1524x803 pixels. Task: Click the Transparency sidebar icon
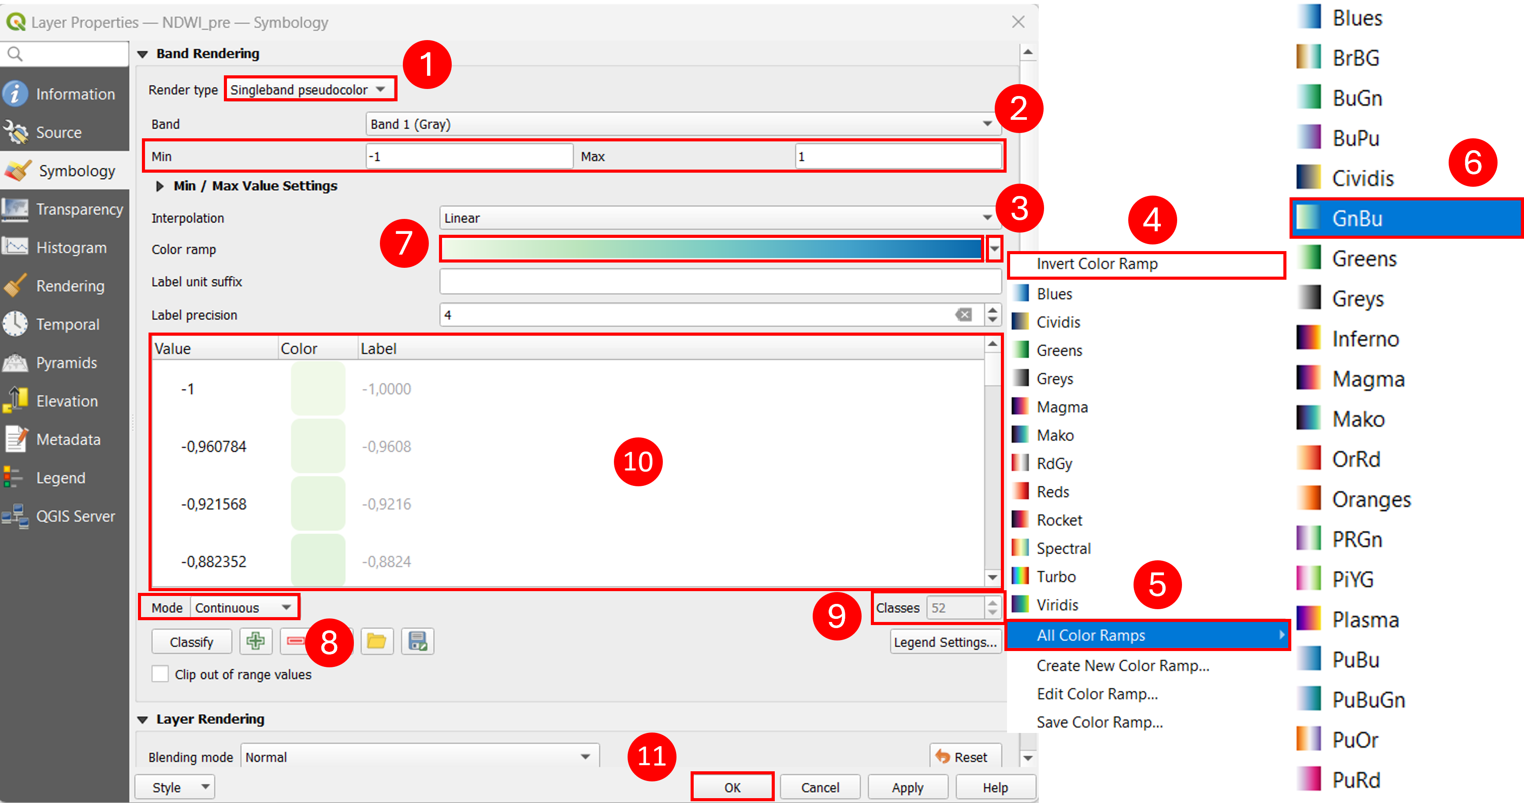coord(15,209)
